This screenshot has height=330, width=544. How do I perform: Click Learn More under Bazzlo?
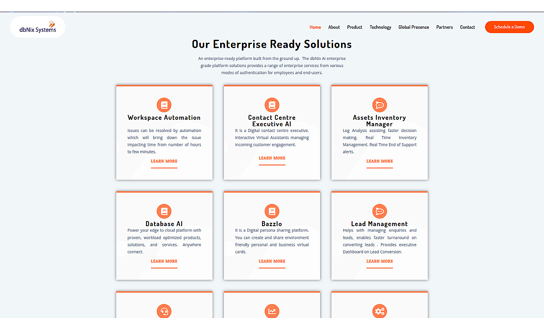272,261
